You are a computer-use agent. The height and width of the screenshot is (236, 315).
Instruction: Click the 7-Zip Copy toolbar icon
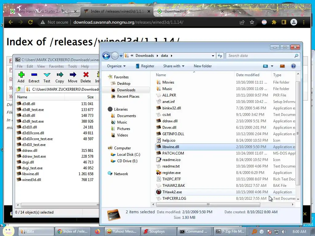tap(60, 75)
